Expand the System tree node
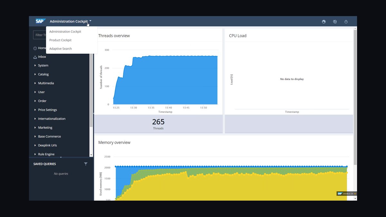Image resolution: width=386 pixels, height=217 pixels. [x=35, y=65]
